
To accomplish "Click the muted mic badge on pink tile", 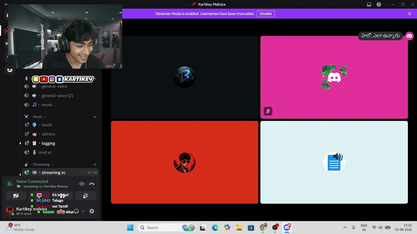I will 268,111.
